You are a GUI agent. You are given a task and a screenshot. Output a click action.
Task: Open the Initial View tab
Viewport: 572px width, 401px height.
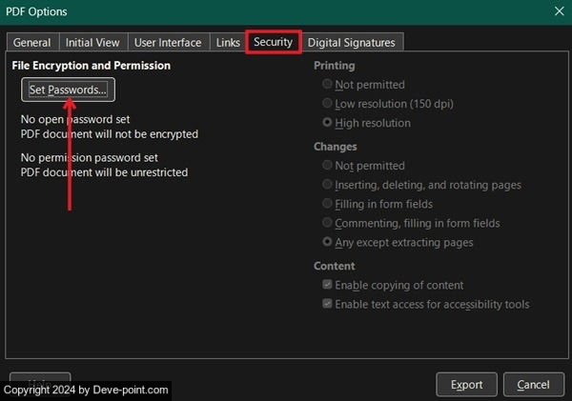[x=92, y=43]
